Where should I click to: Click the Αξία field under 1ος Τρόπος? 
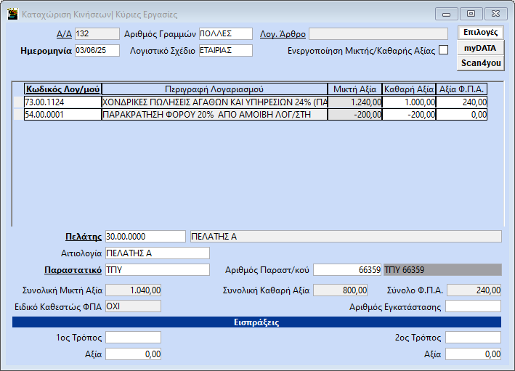[134, 354]
